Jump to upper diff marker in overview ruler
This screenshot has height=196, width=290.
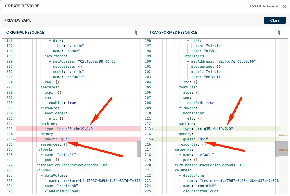click(284, 135)
